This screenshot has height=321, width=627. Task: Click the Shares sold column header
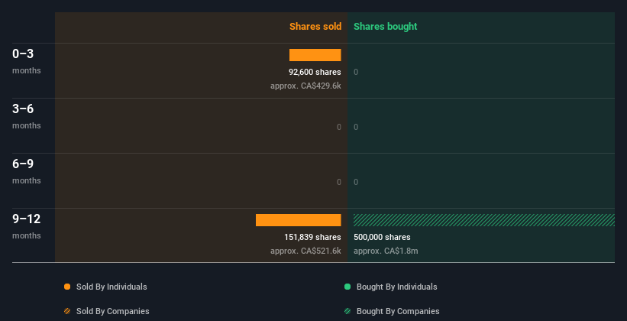click(x=315, y=27)
